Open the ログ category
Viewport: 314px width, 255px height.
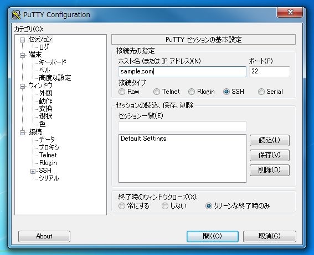pos(44,47)
